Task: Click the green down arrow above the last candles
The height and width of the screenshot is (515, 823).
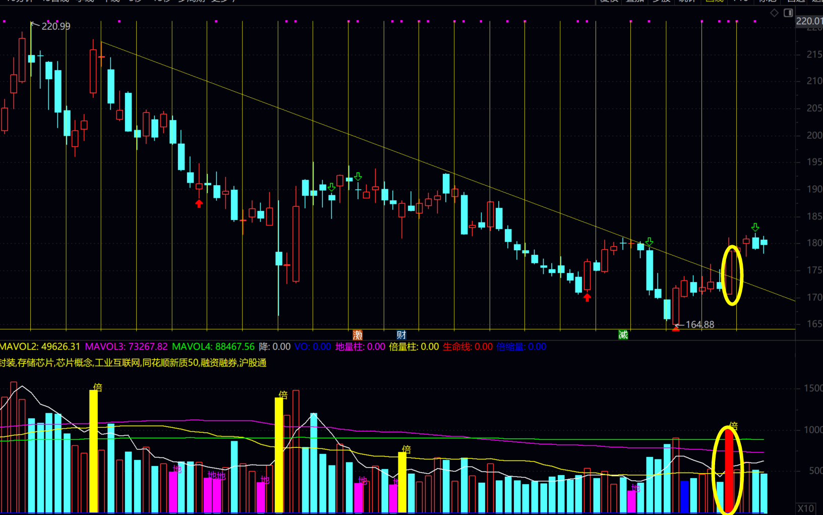Action: point(755,227)
